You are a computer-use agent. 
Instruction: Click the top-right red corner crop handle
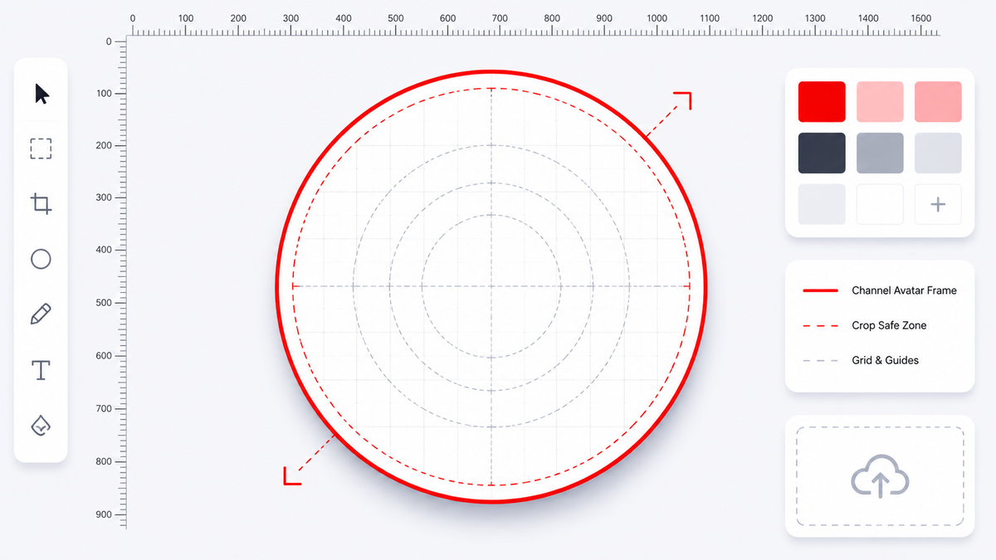tap(682, 100)
